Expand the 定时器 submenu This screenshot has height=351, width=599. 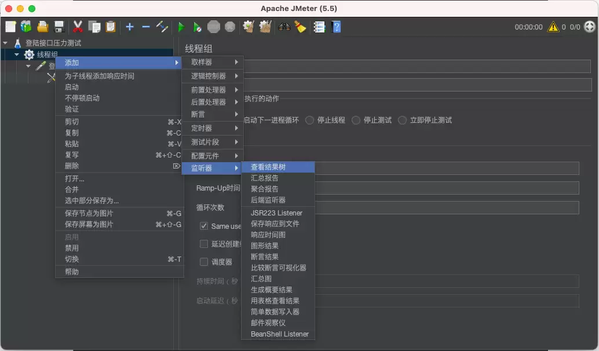pos(211,129)
